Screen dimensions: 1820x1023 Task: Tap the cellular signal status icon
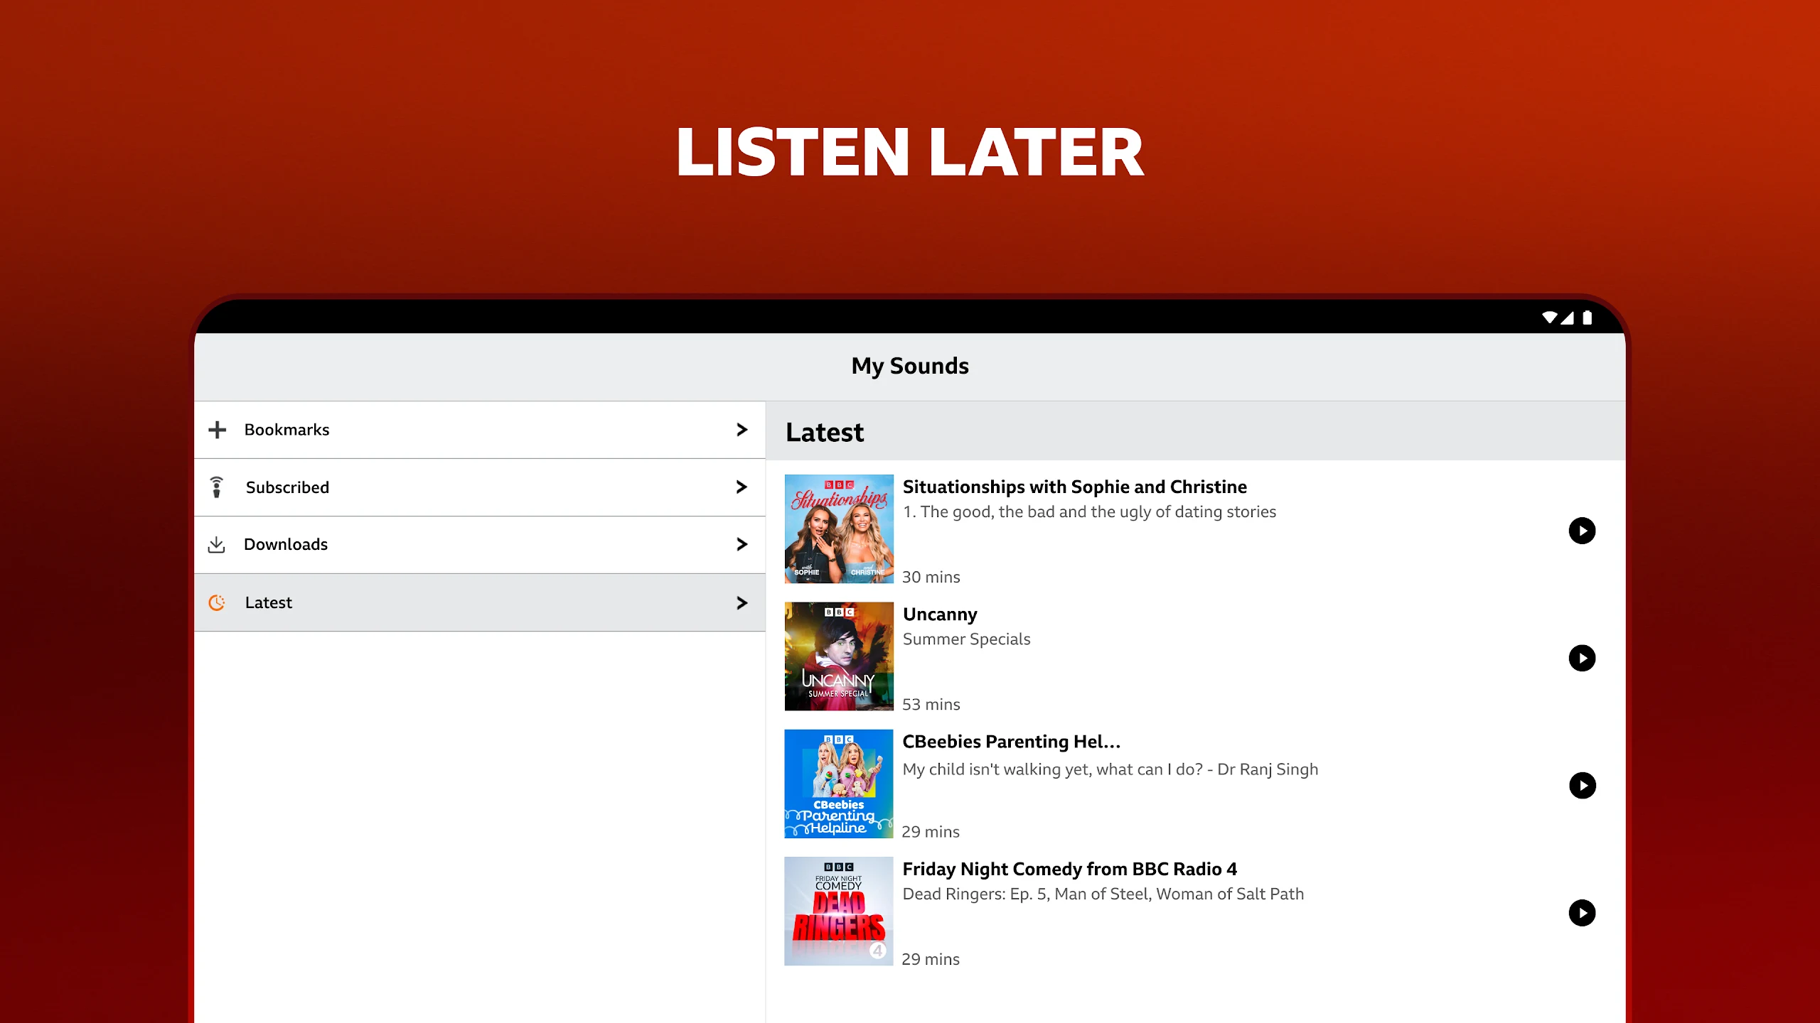(1568, 318)
